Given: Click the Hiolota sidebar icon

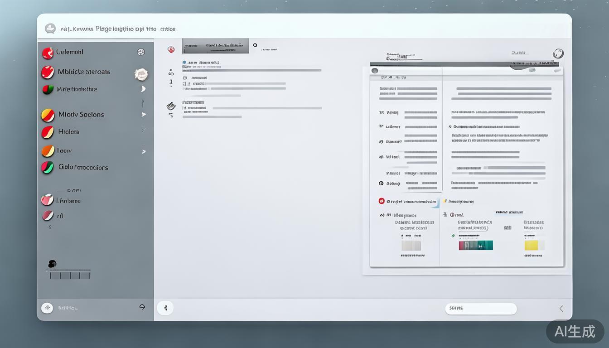Looking at the screenshot, I should pyautogui.click(x=48, y=132).
